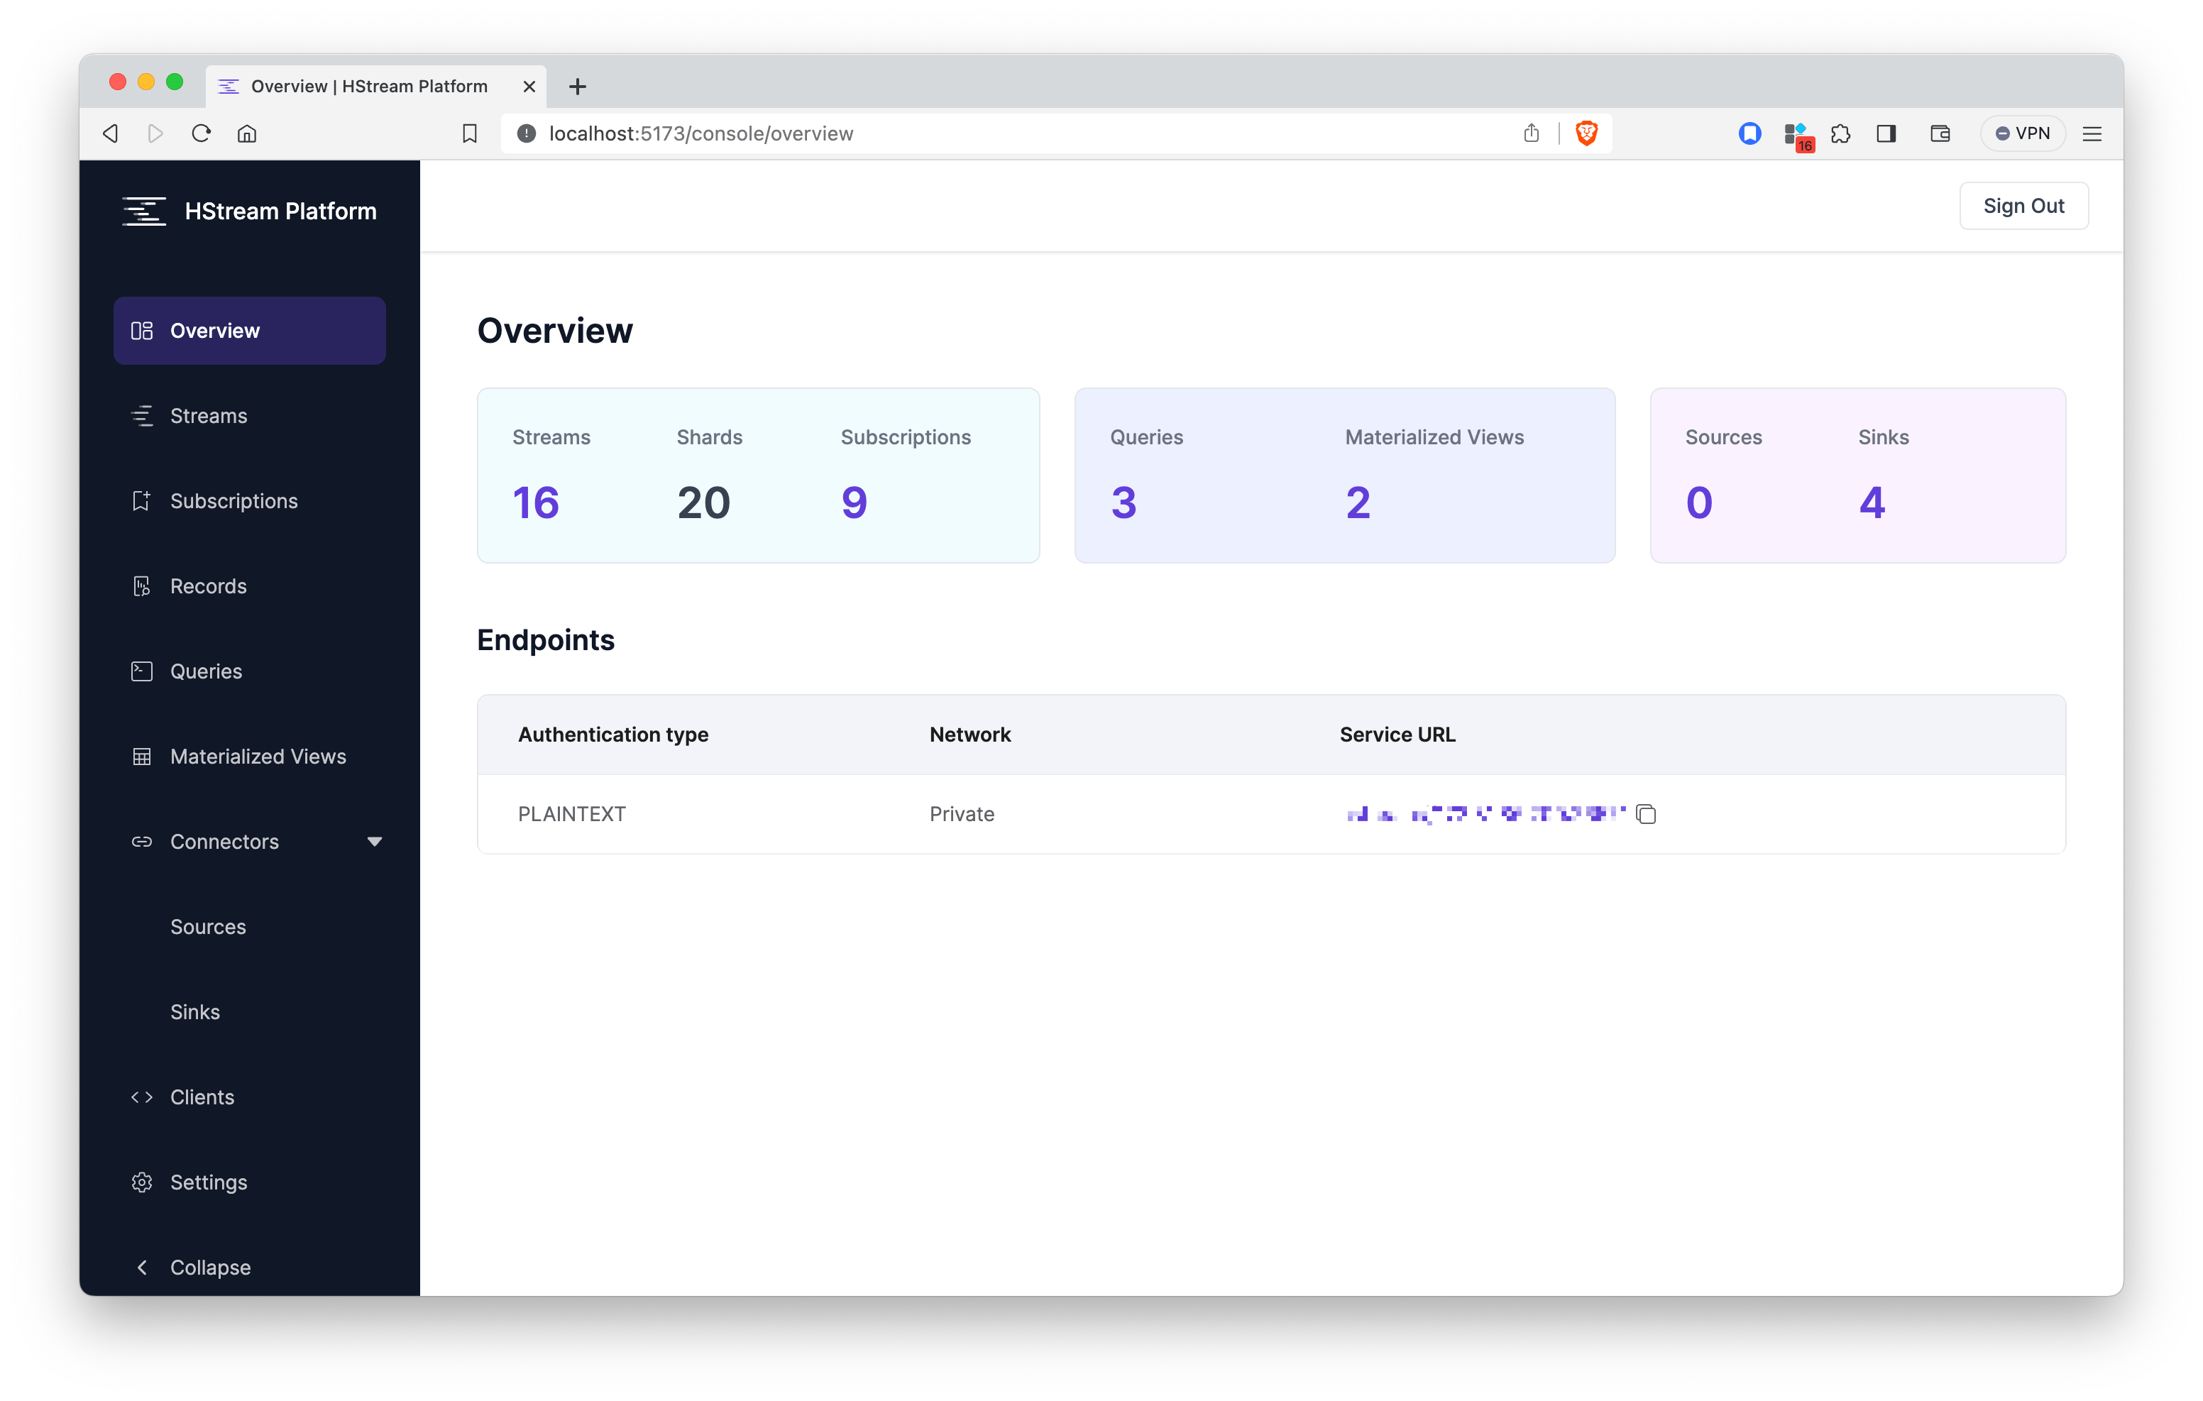Click the Sign Out button
The image size is (2203, 1401).
[x=2023, y=205]
